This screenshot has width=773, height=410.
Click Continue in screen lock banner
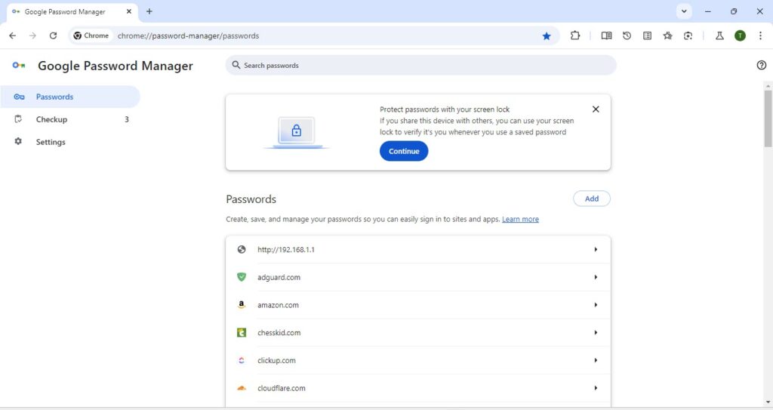click(x=404, y=151)
